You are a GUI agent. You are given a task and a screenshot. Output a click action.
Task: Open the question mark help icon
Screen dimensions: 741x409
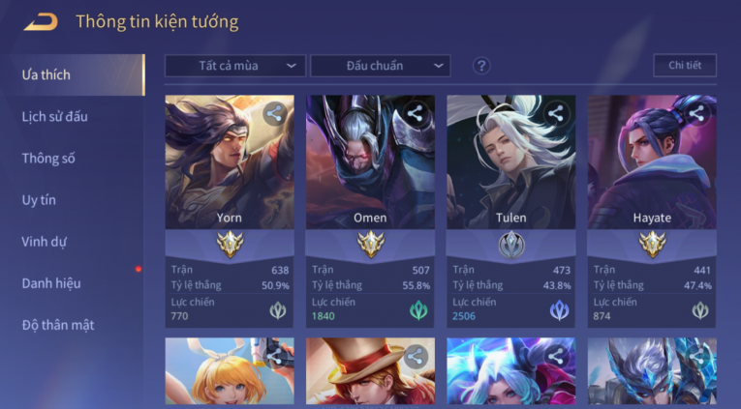point(481,66)
